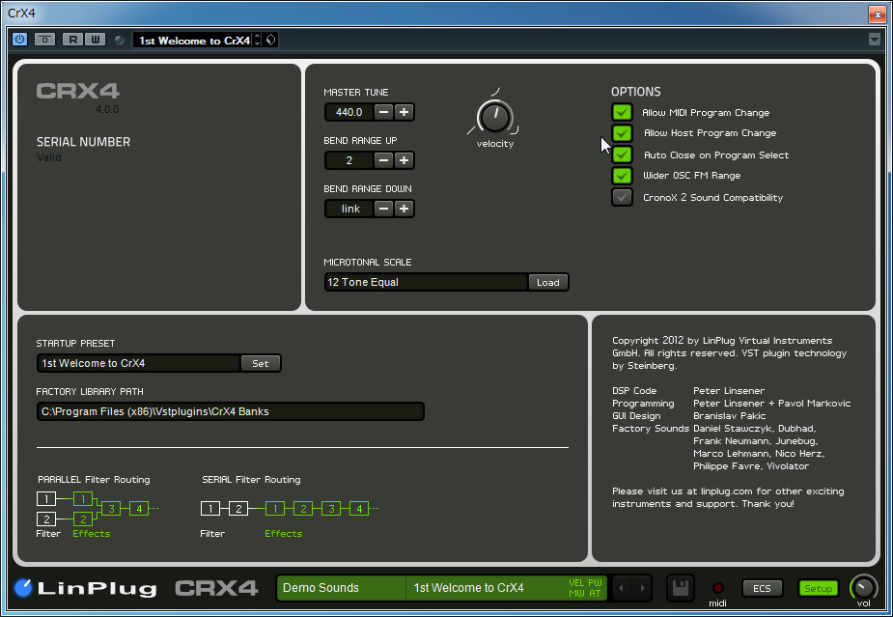Load a microtonal scale with Load button
The image size is (893, 617).
point(548,283)
